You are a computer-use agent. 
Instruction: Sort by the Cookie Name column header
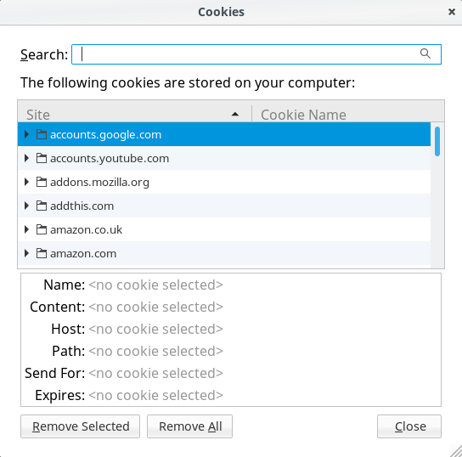(x=348, y=115)
